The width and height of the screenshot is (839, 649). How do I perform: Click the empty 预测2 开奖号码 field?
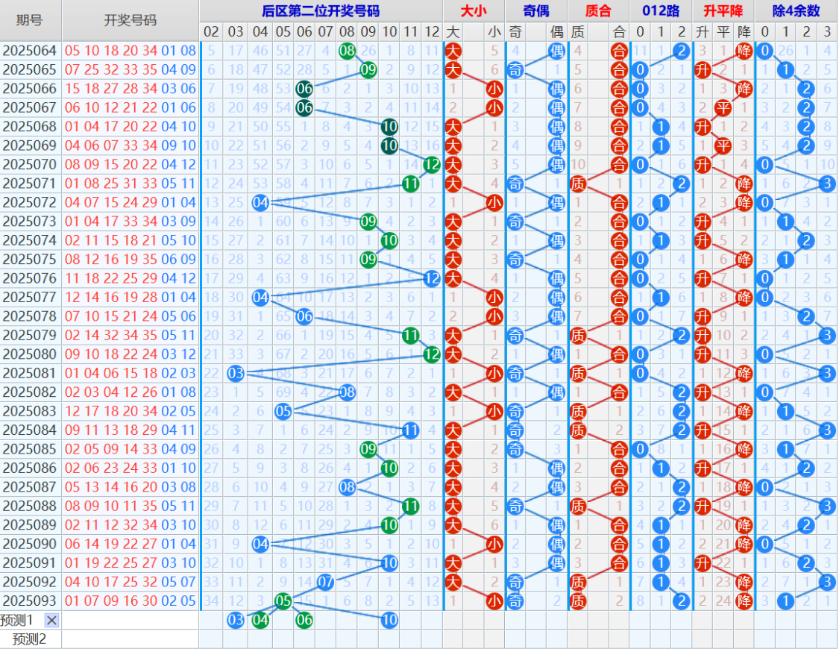tap(130, 639)
